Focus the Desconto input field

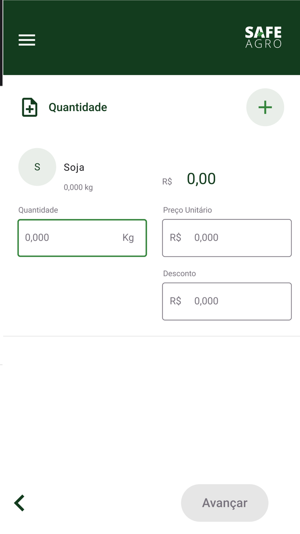click(227, 301)
